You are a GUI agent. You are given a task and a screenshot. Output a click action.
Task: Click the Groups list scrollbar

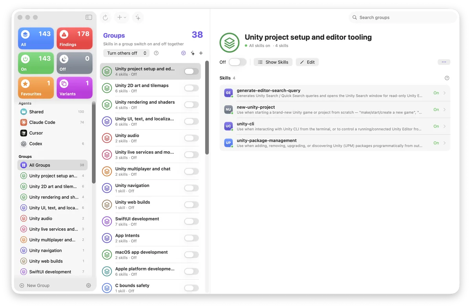(207, 108)
